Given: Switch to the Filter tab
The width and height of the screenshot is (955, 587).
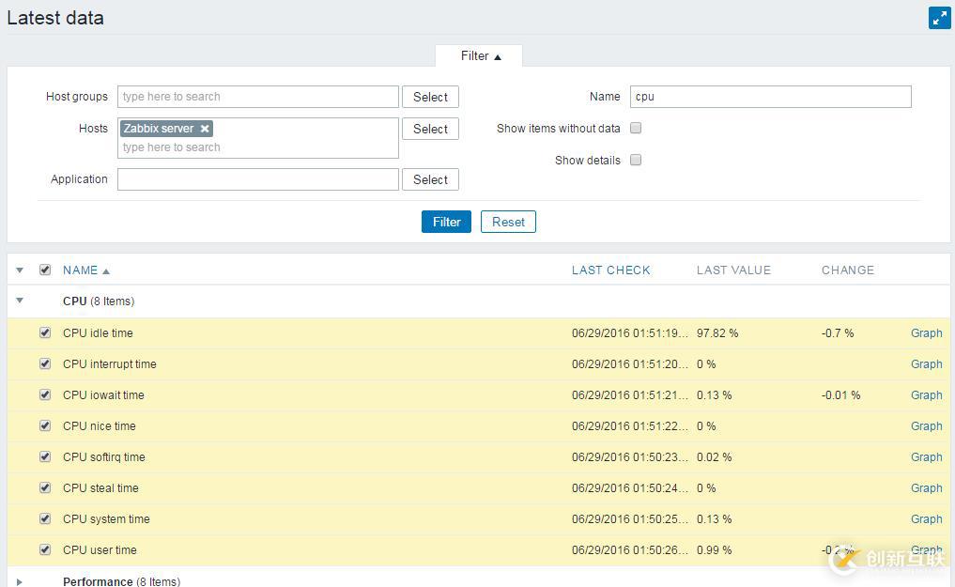Looking at the screenshot, I should (x=475, y=55).
